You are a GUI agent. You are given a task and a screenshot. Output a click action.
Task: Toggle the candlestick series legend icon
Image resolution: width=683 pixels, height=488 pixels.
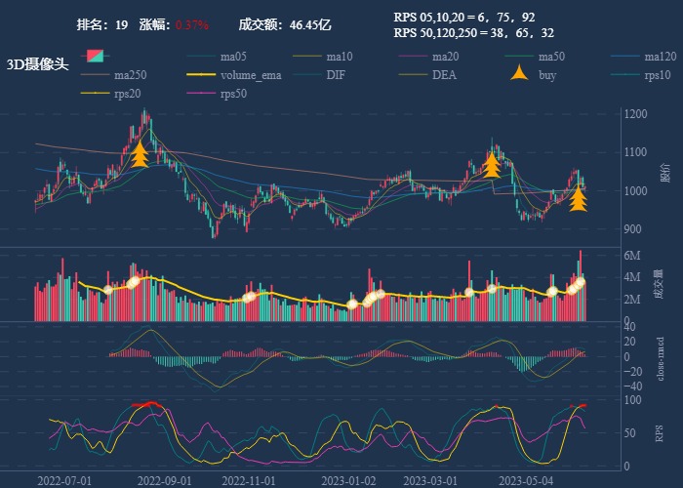97,56
